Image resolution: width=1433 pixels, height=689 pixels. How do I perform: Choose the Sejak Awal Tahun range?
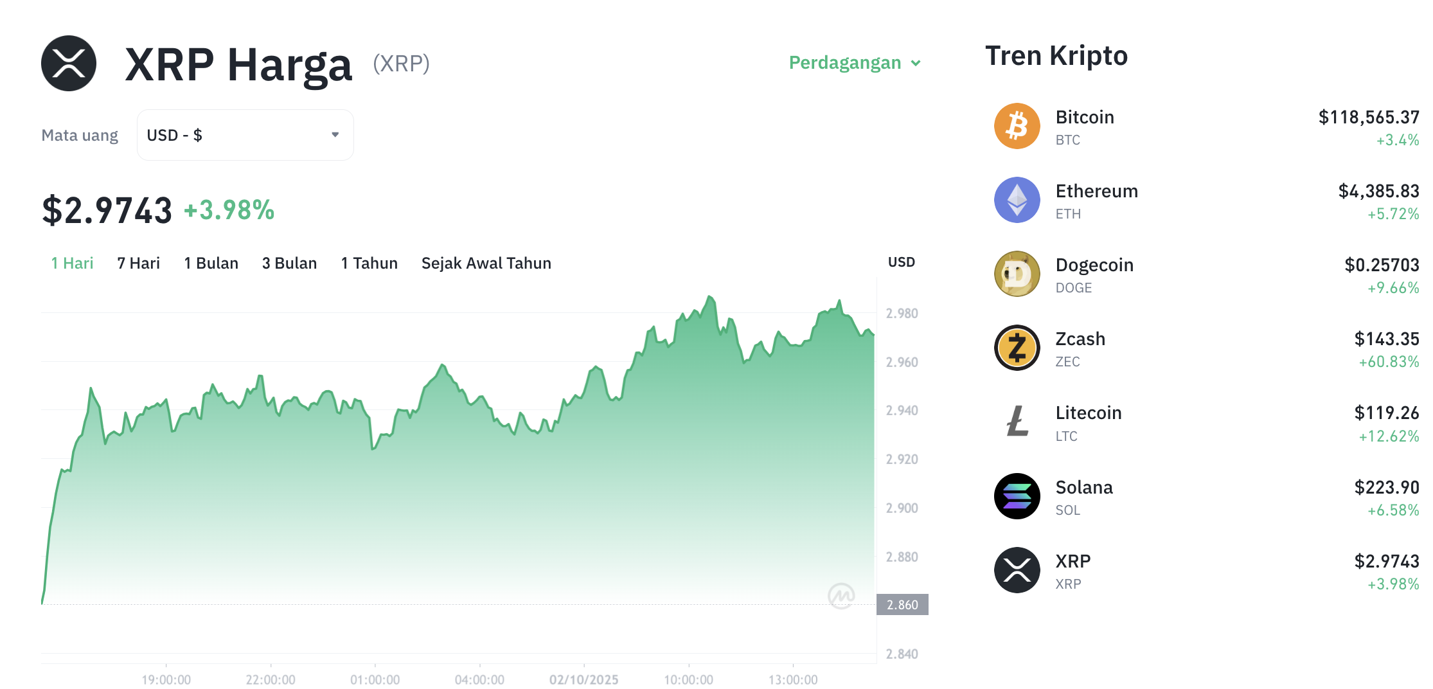click(x=486, y=263)
